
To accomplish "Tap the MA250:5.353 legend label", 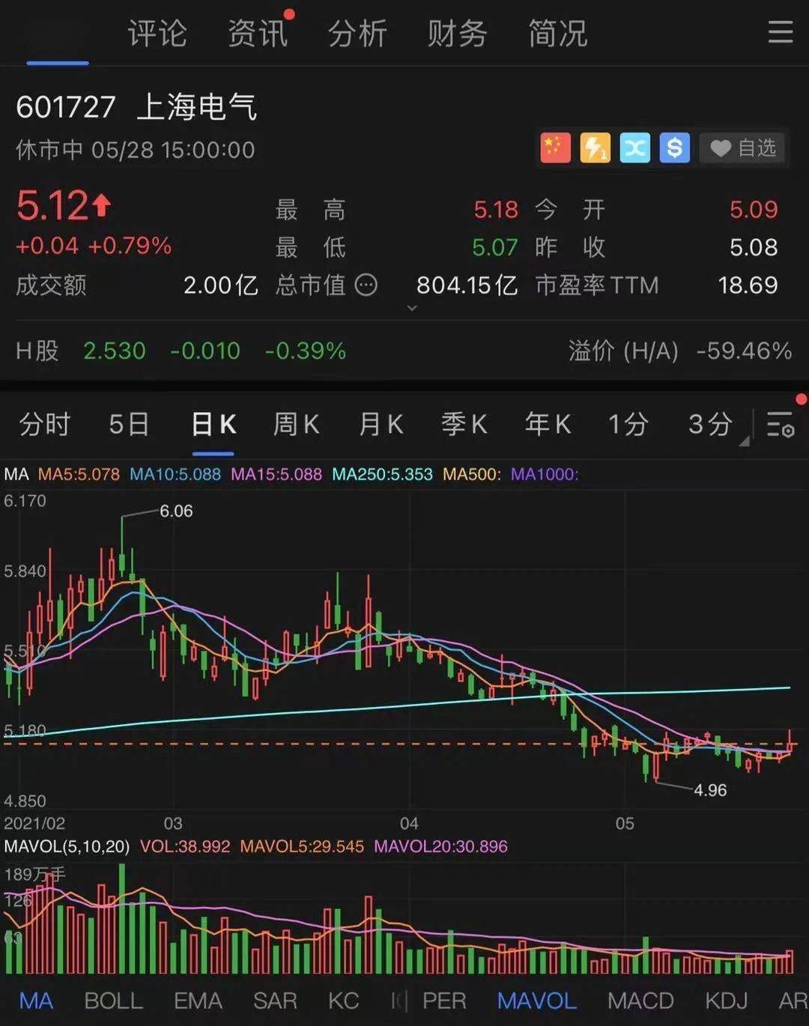I will tap(382, 474).
